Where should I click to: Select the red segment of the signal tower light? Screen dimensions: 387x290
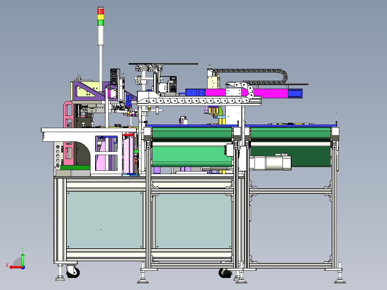101,11
